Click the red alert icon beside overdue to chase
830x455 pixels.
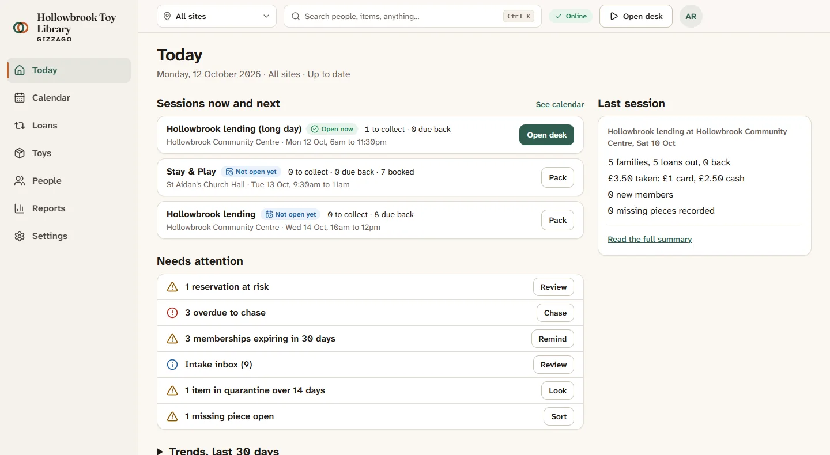pos(172,313)
